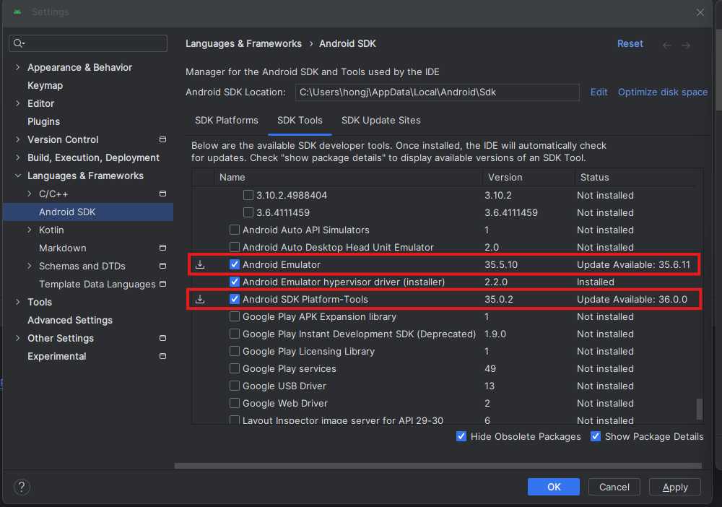Image resolution: width=722 pixels, height=507 pixels.
Task: Click the project-level icon next to Template Data Languages
Action: 162,284
